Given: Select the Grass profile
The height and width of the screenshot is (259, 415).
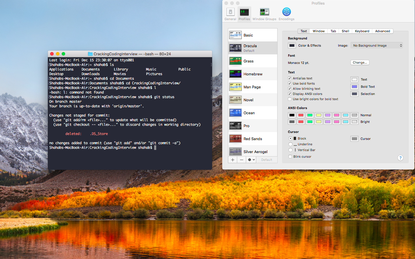Looking at the screenshot, I should coord(253,61).
